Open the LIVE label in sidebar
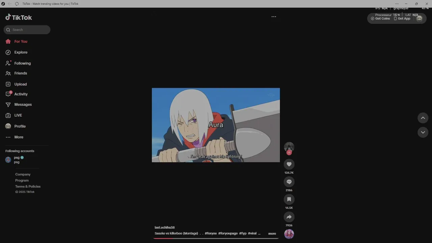Screen dimensions: 432x243 click(x=18, y=115)
